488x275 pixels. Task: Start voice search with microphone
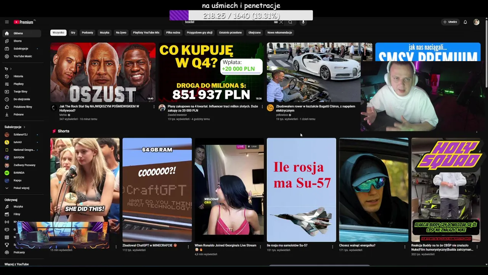pos(303,22)
